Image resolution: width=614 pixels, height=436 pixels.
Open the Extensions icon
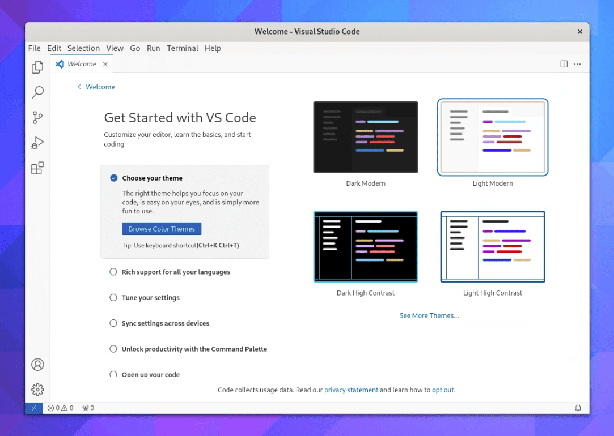tap(37, 168)
